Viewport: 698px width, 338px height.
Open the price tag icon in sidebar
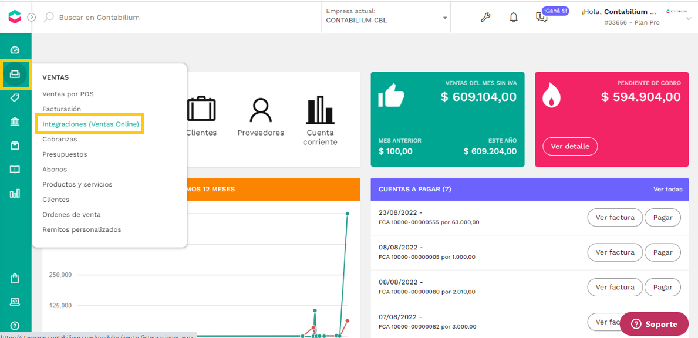(x=16, y=97)
